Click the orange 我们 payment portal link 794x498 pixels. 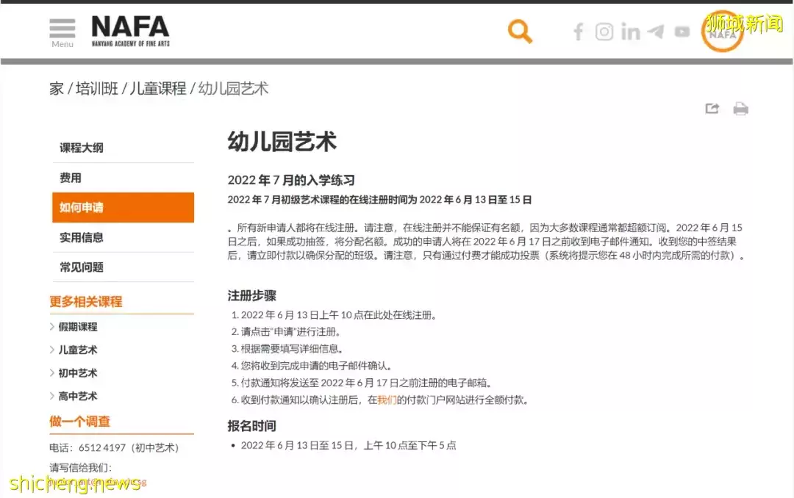tap(387, 400)
